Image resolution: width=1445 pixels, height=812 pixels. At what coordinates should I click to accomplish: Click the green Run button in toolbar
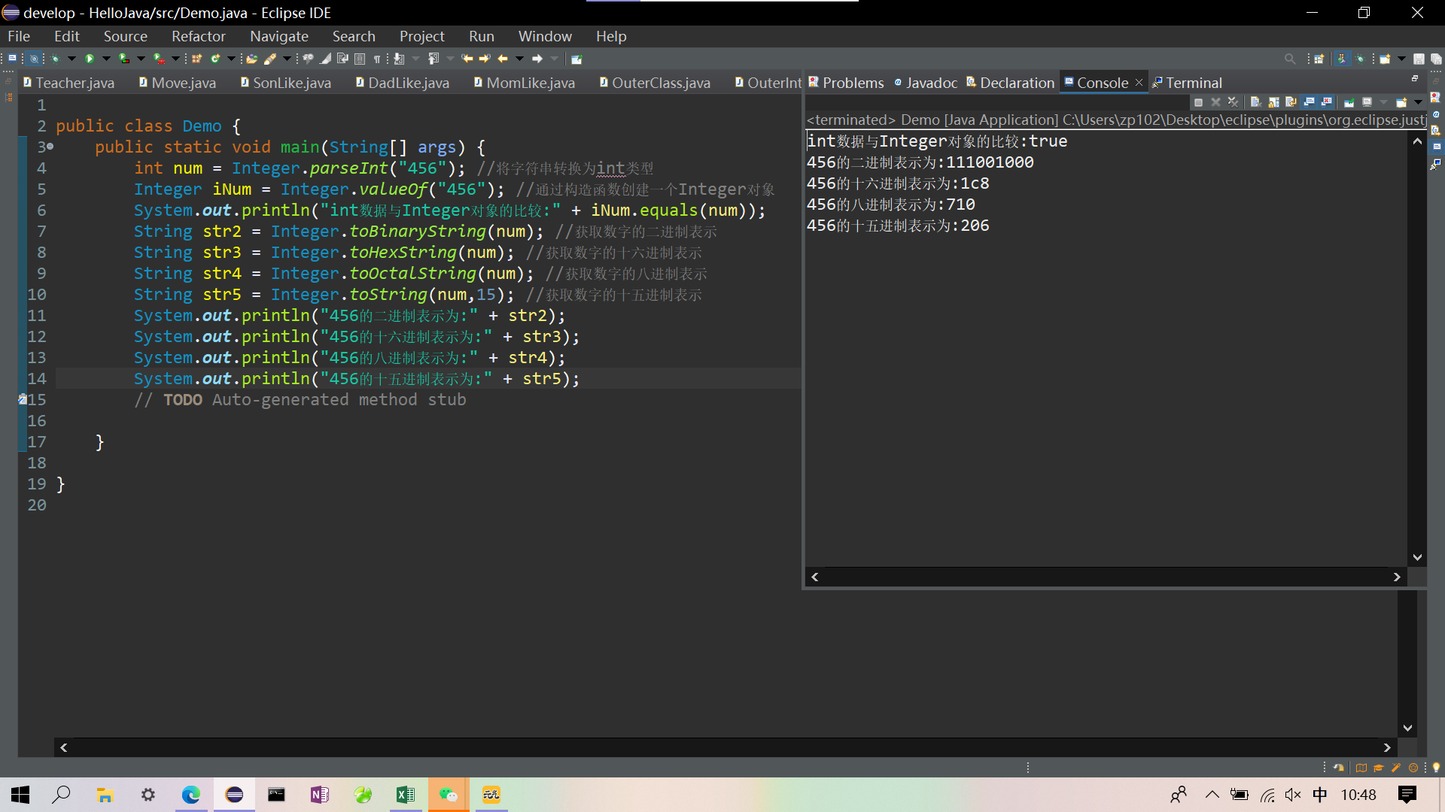click(x=89, y=59)
